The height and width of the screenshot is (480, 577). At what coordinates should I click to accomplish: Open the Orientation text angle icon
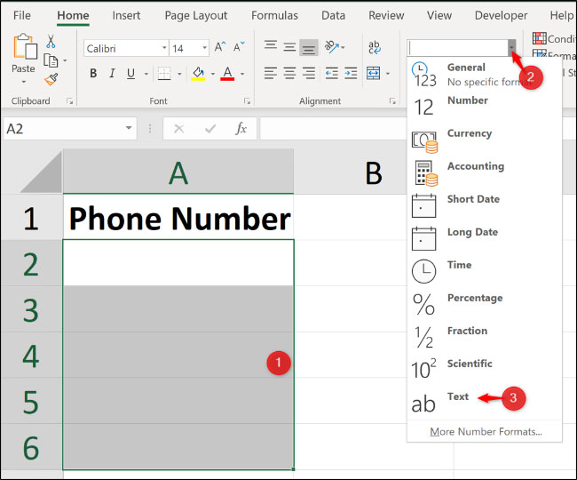pos(332,47)
